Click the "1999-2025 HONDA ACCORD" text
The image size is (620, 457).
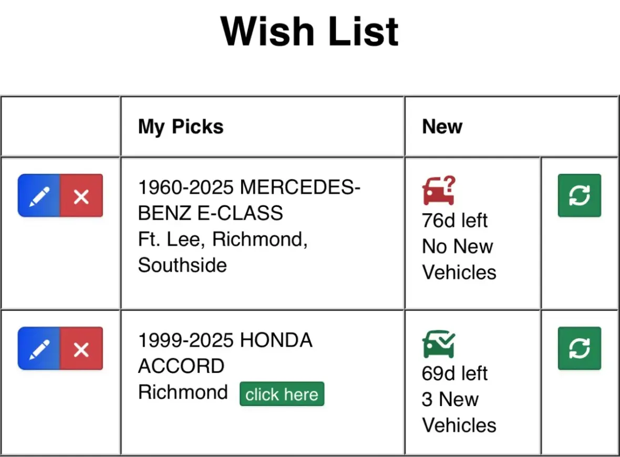coord(225,353)
